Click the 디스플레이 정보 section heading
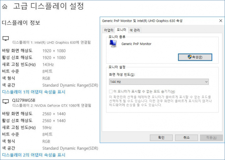The height and width of the screenshot is (160, 225). [x=21, y=23]
